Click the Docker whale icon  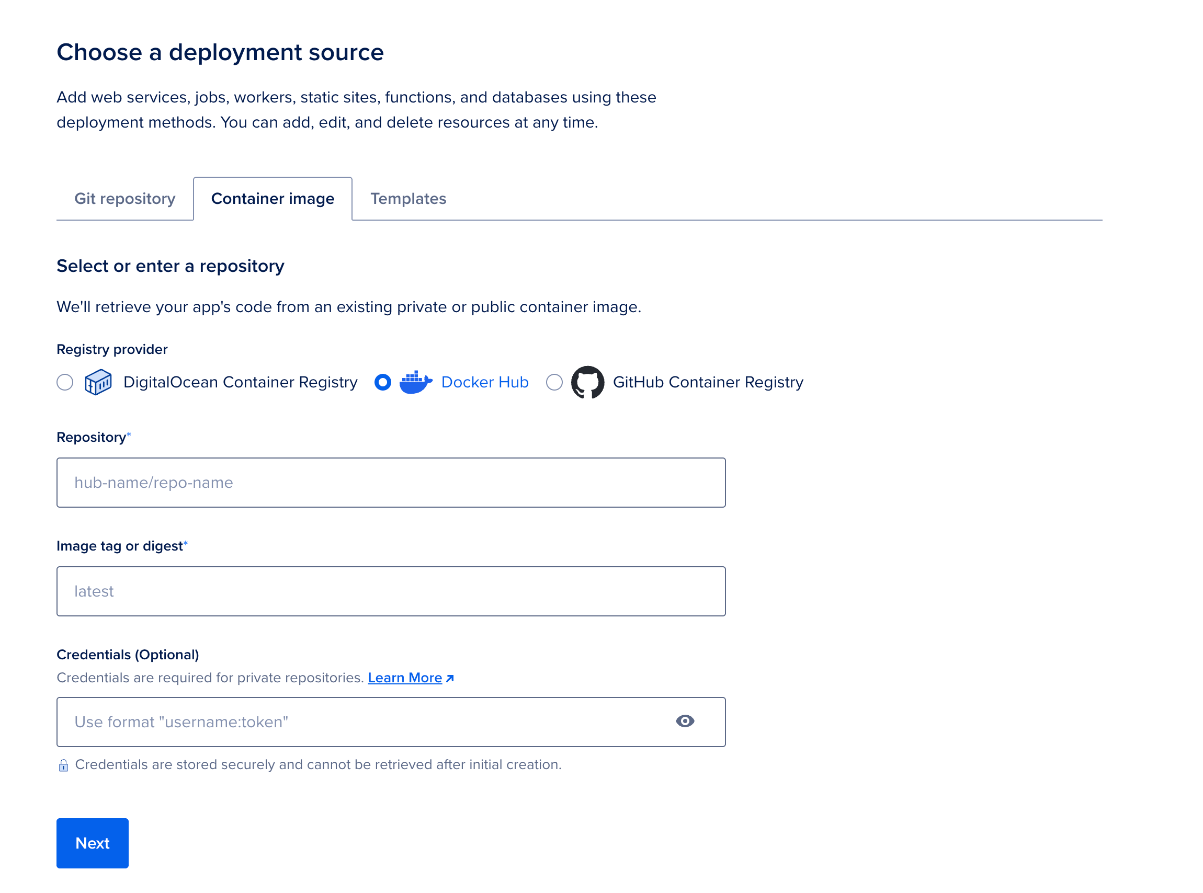(415, 382)
